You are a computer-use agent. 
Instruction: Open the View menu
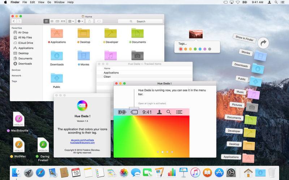pos(41,2)
